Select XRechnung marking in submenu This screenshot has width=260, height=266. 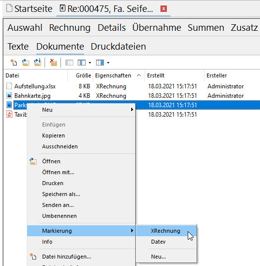coord(166,231)
